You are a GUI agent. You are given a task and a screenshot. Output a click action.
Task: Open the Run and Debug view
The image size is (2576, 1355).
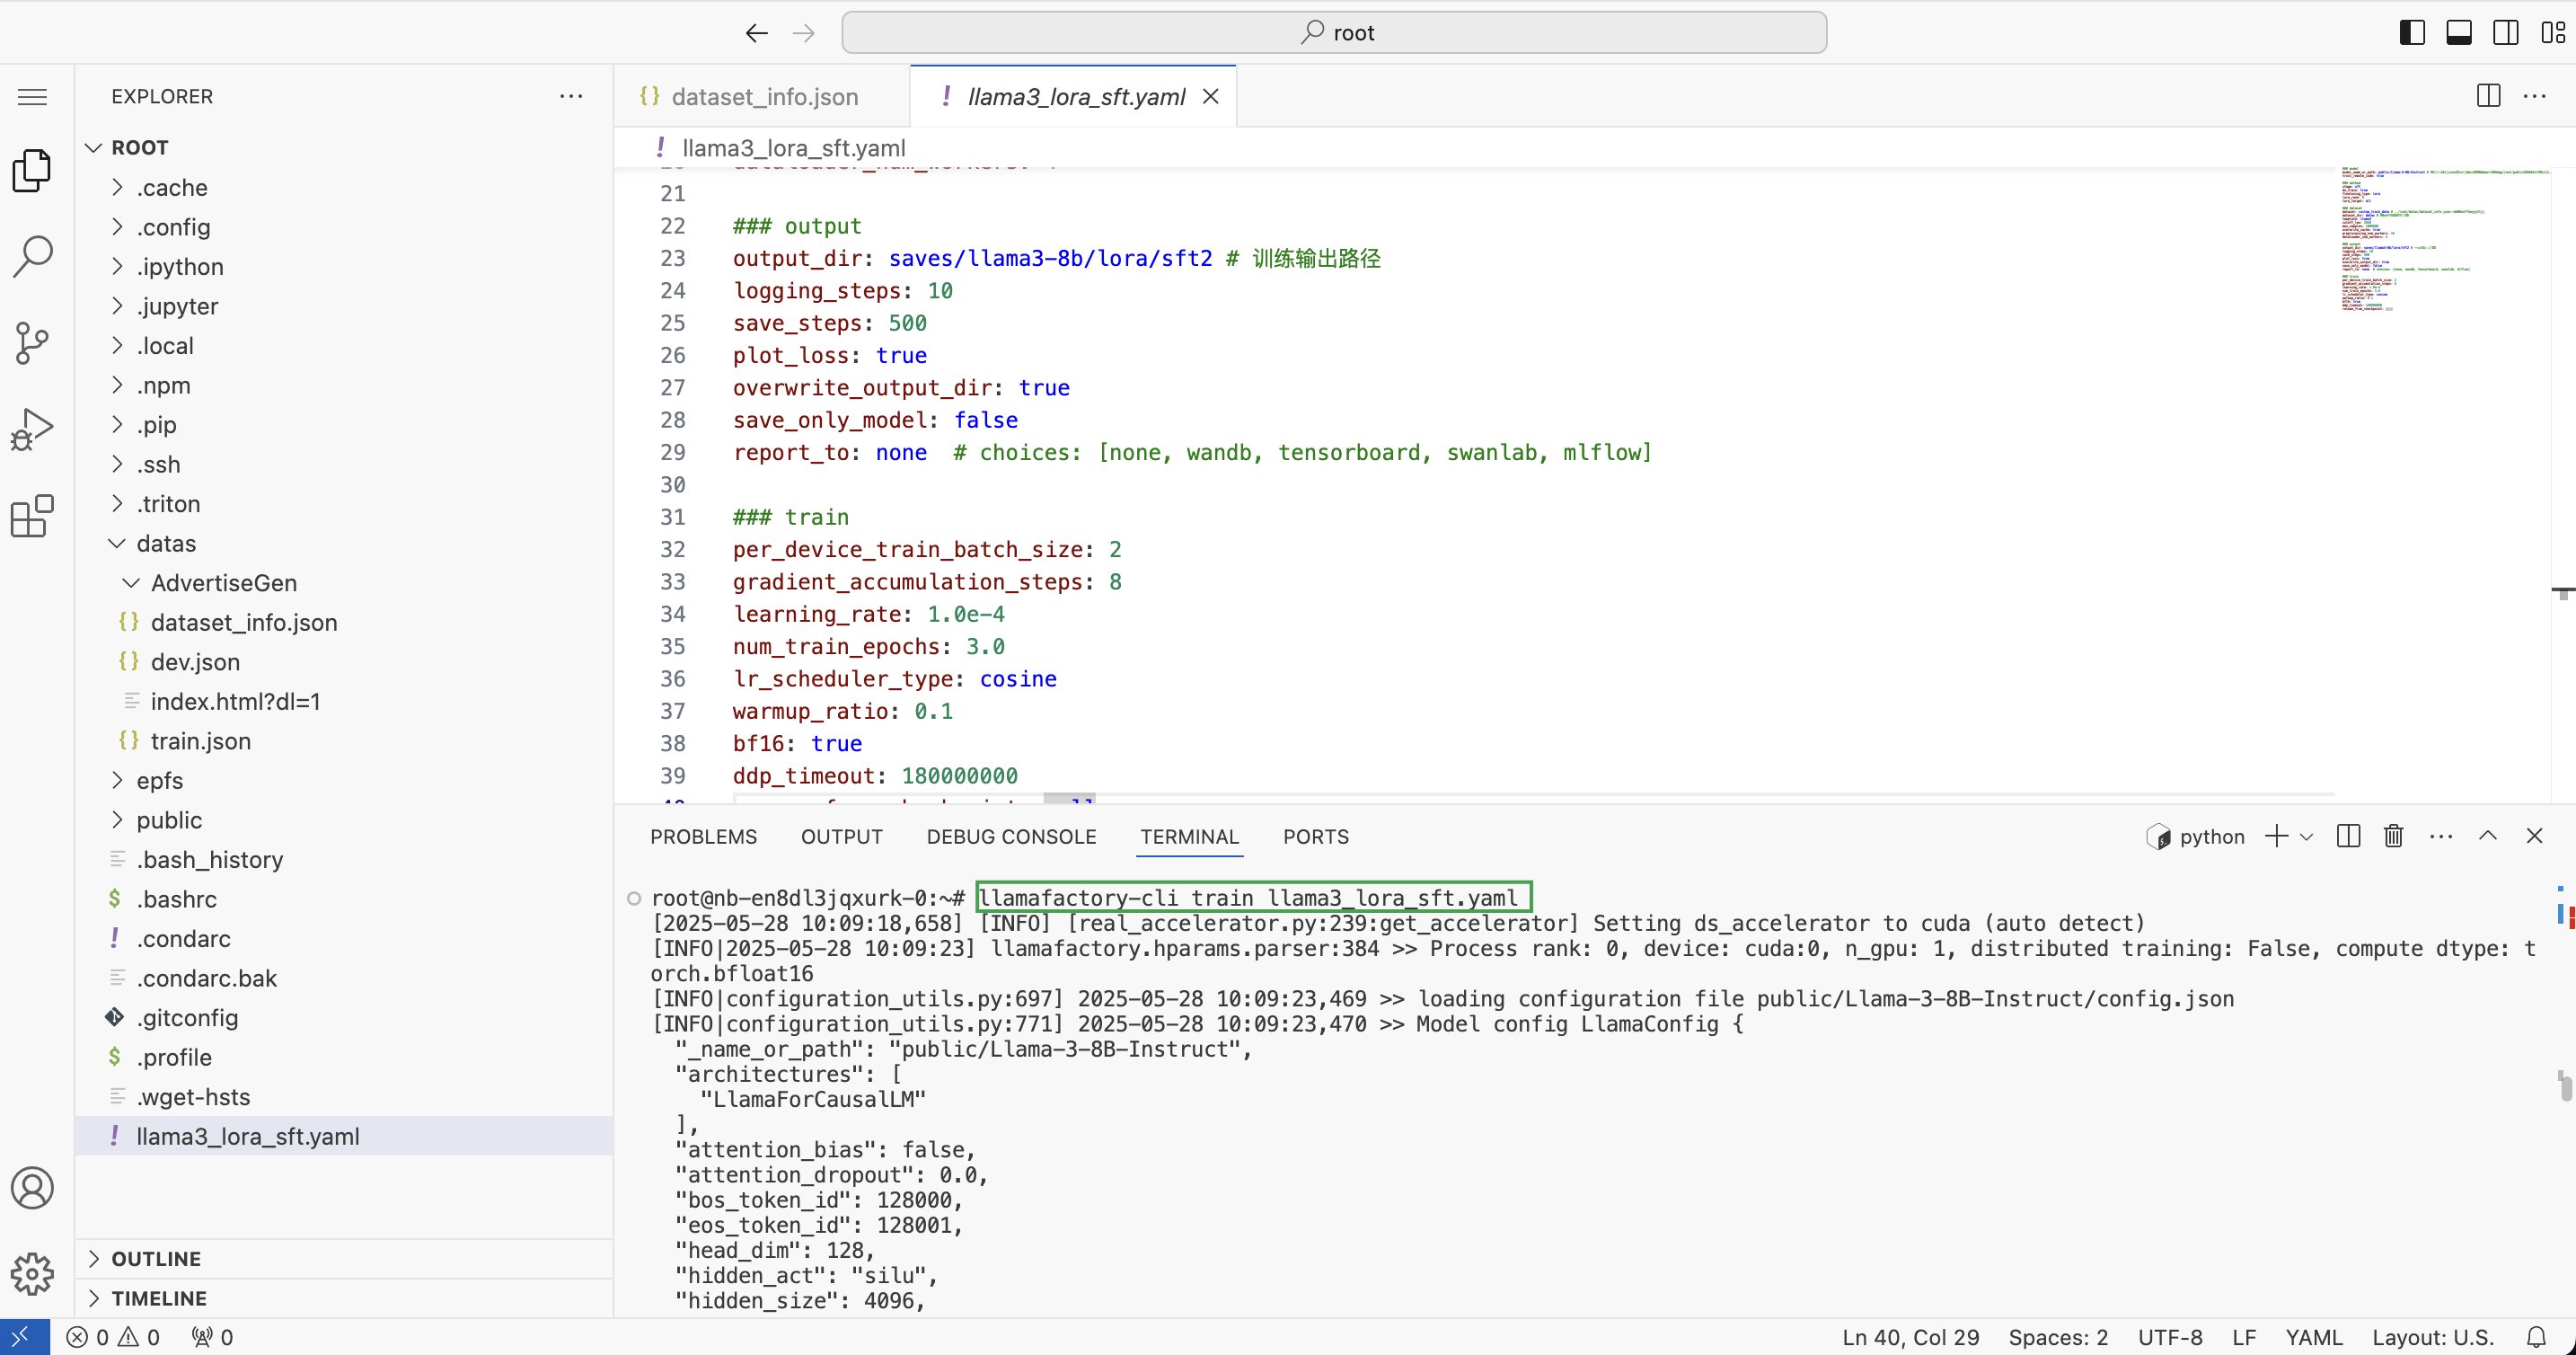tap(32, 430)
